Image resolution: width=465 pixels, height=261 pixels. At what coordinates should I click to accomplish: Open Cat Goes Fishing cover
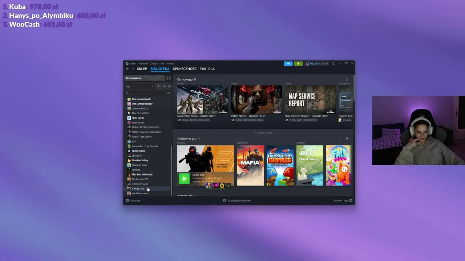310,165
